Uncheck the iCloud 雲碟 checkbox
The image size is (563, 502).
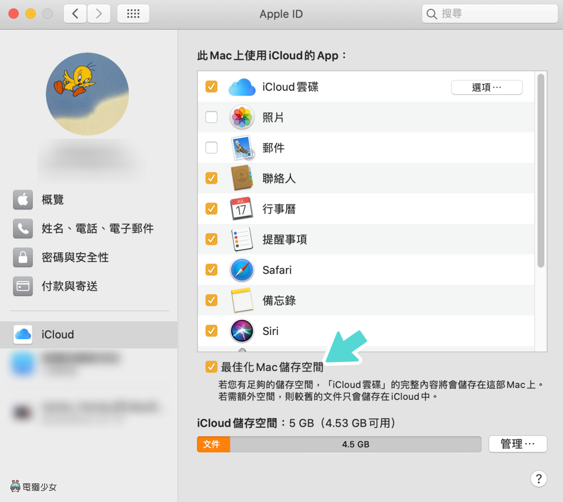coord(212,86)
